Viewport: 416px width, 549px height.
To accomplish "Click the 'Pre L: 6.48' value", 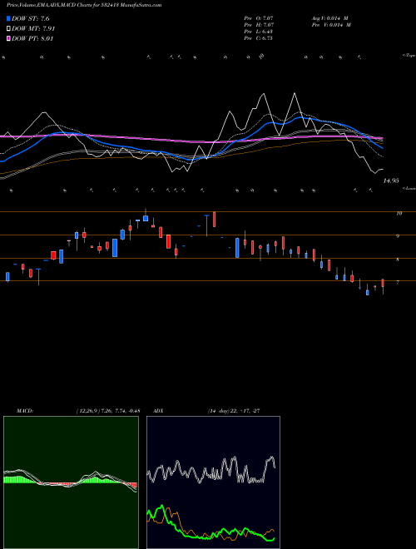I will coord(259,32).
